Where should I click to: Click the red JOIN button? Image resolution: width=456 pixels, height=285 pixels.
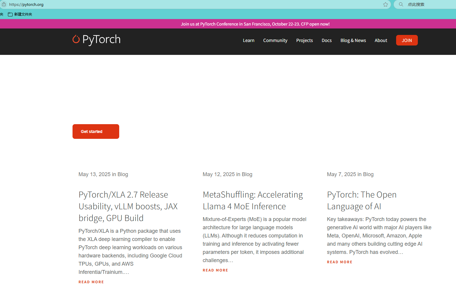pos(407,40)
